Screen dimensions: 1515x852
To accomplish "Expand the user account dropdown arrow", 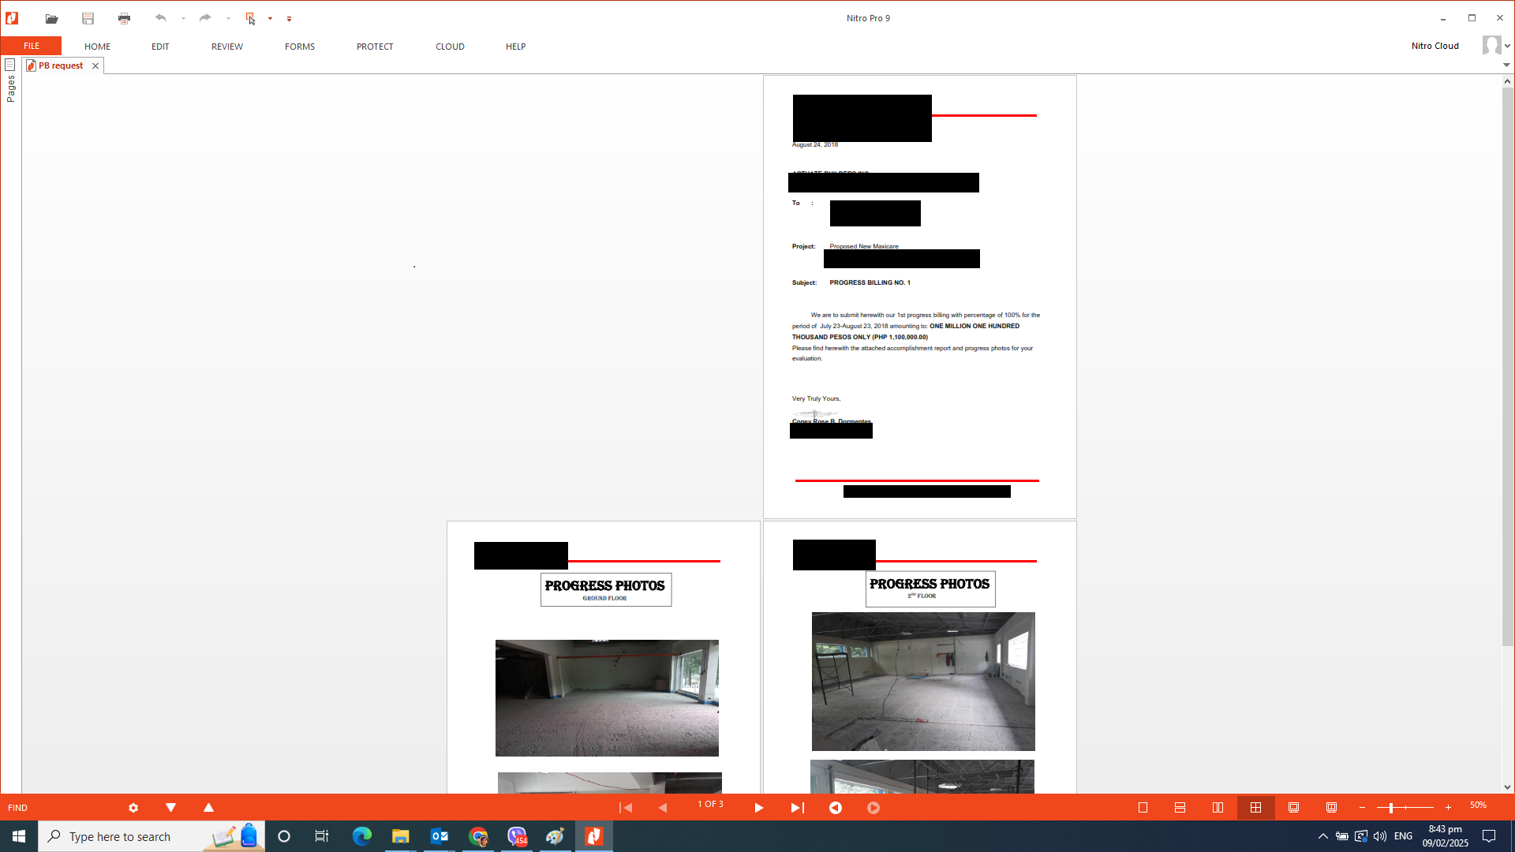I will tap(1507, 46).
